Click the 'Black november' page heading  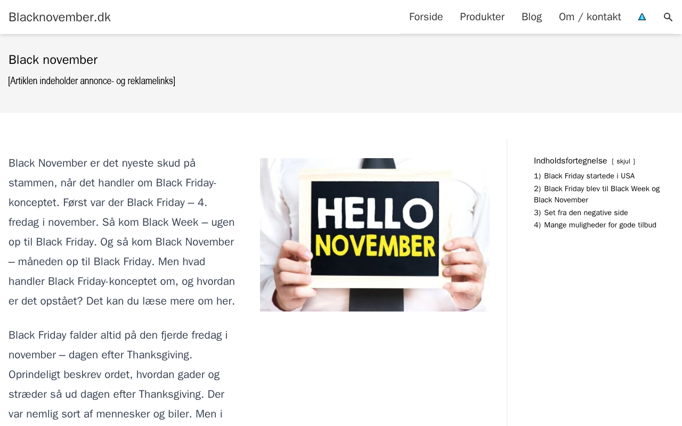coord(53,60)
